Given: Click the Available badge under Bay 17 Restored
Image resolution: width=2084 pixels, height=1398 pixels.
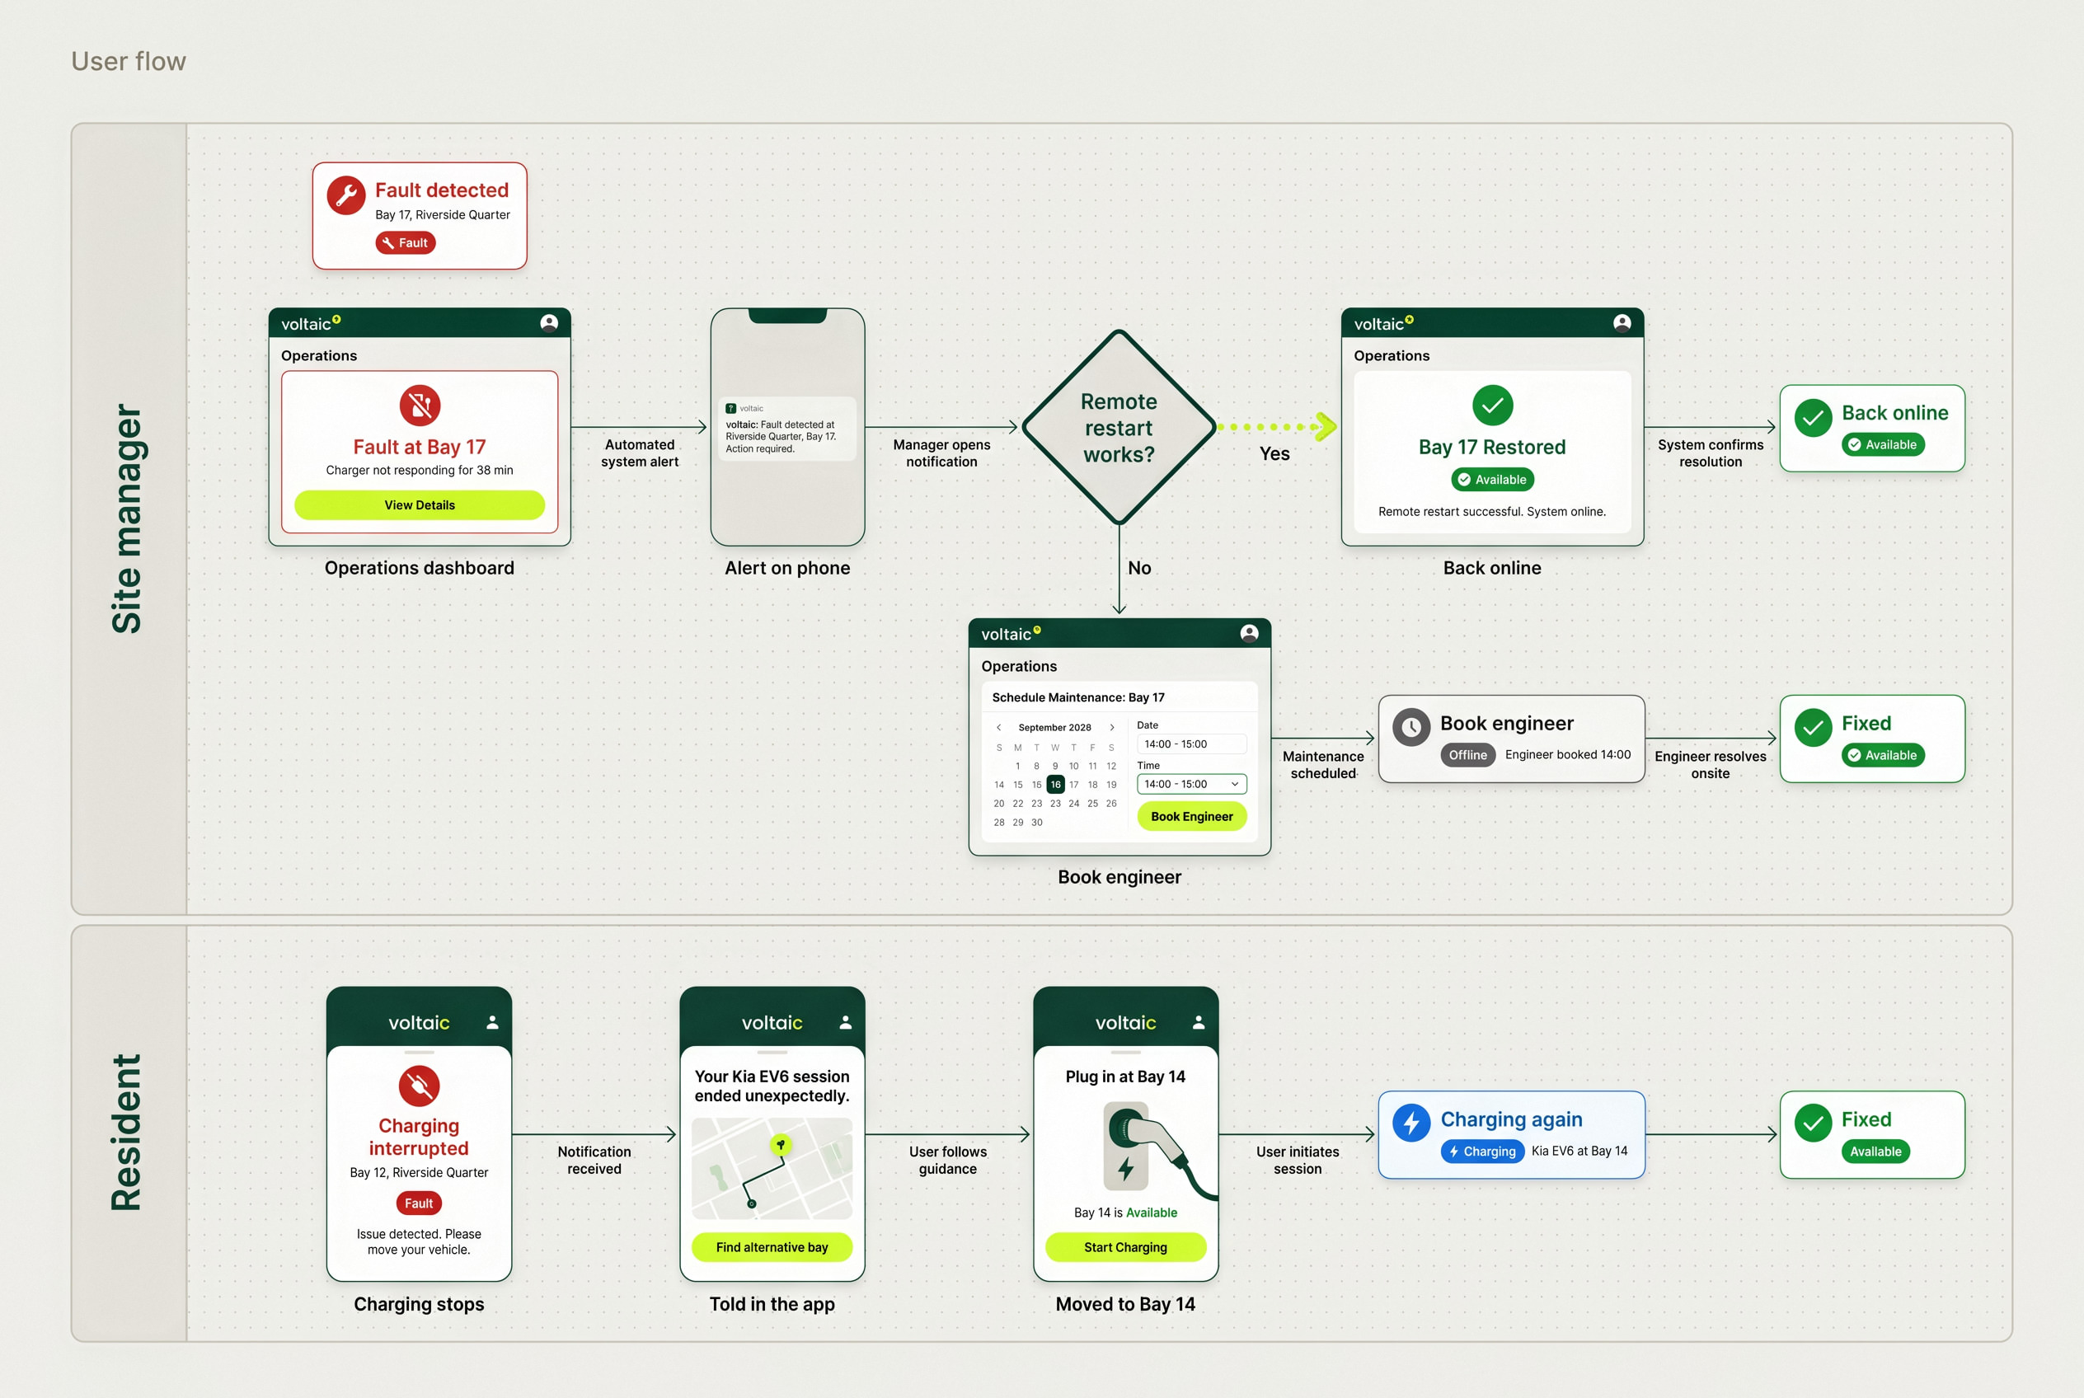Looking at the screenshot, I should point(1492,480).
